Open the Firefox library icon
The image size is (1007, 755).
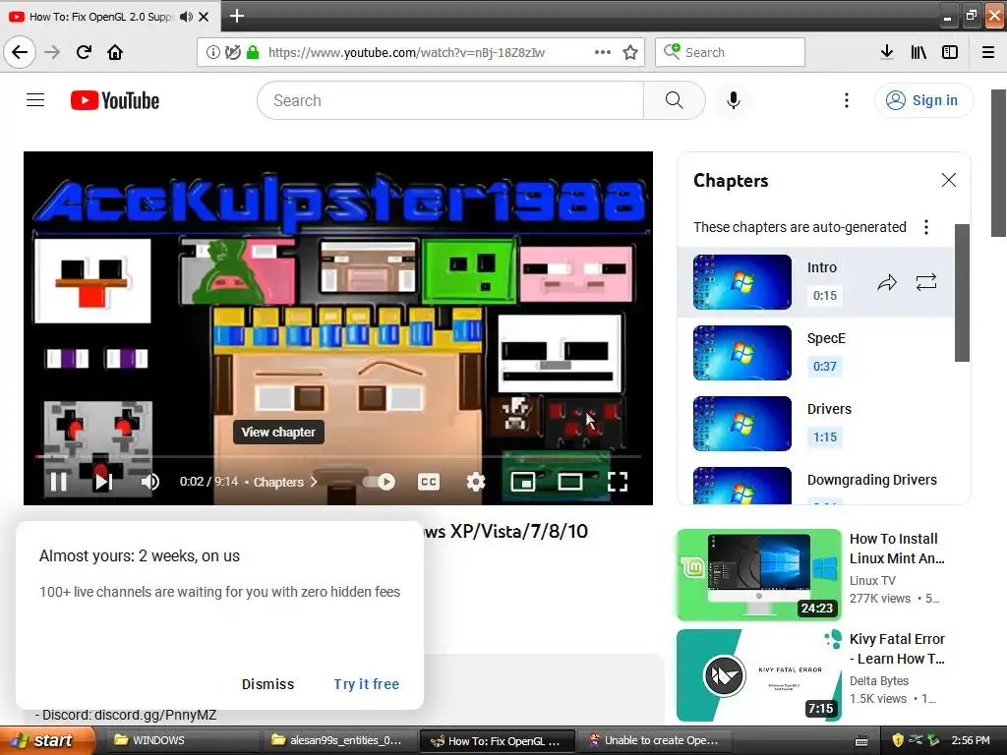(x=918, y=52)
